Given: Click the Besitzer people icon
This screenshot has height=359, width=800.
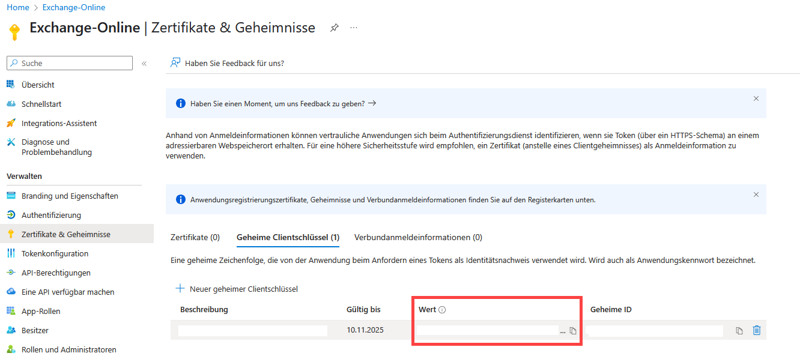Looking at the screenshot, I should [x=11, y=330].
